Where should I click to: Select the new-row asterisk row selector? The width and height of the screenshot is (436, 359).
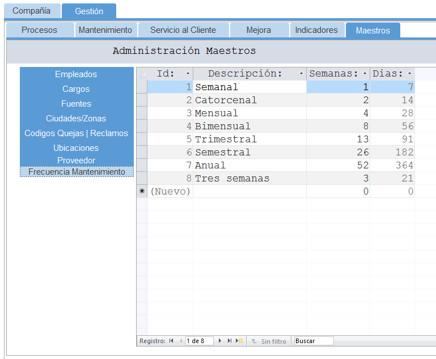(x=142, y=192)
